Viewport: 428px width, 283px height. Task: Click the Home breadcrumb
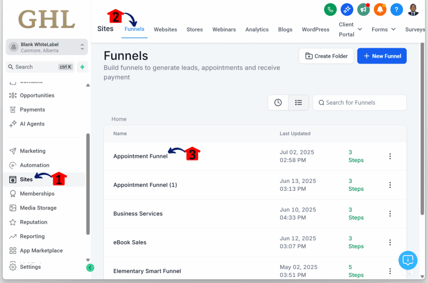[x=119, y=119]
